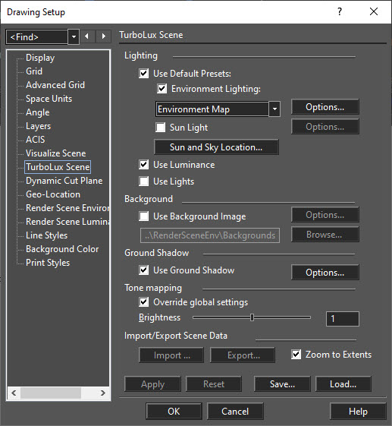Click the Import scene data button
This screenshot has width=392, height=426.
pyautogui.click(x=171, y=355)
